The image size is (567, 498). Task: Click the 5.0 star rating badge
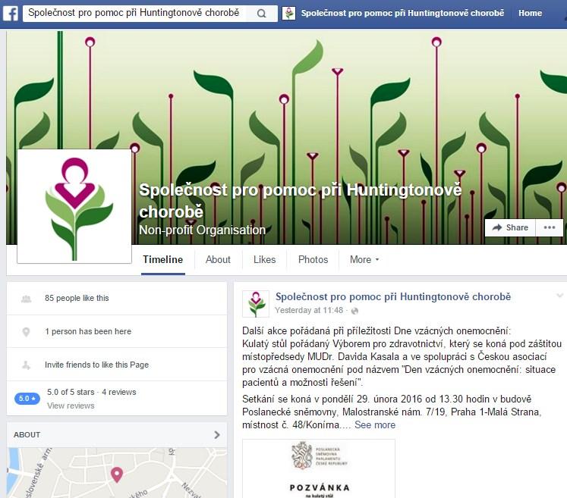pyautogui.click(x=27, y=399)
